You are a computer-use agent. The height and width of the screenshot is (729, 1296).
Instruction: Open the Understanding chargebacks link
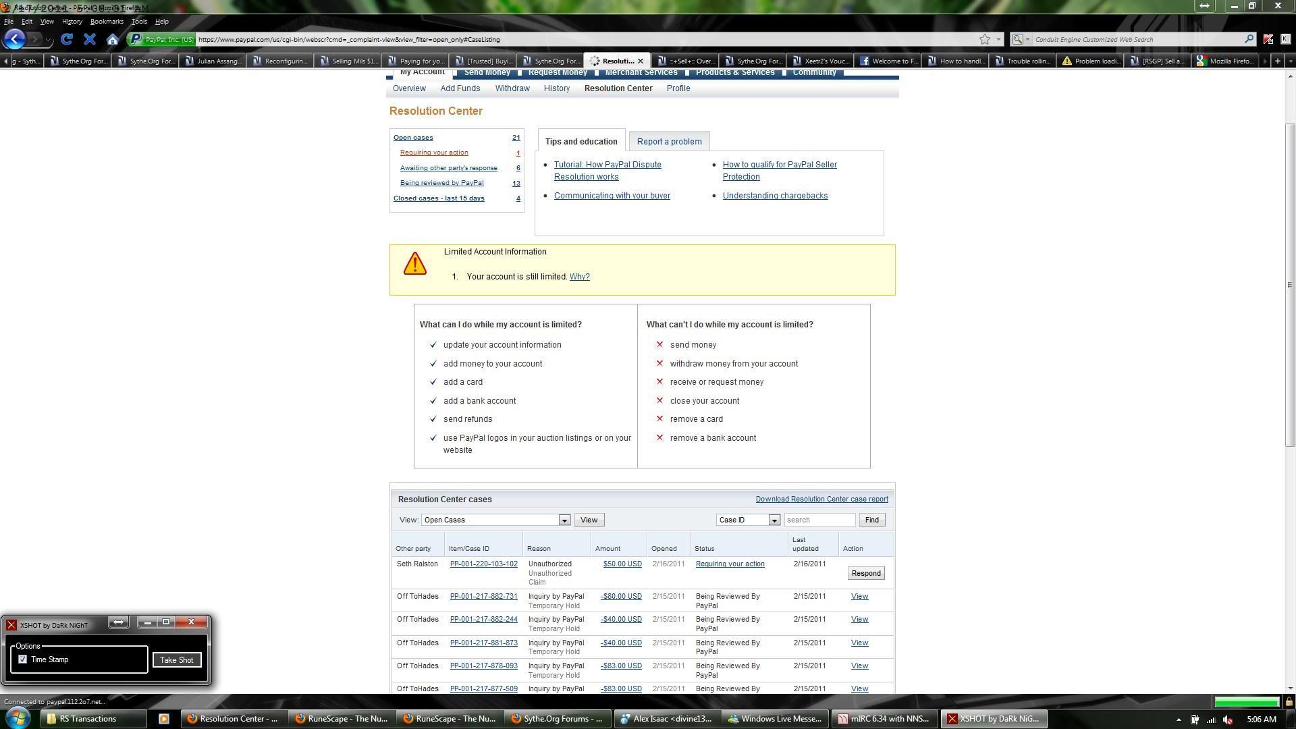775,196
